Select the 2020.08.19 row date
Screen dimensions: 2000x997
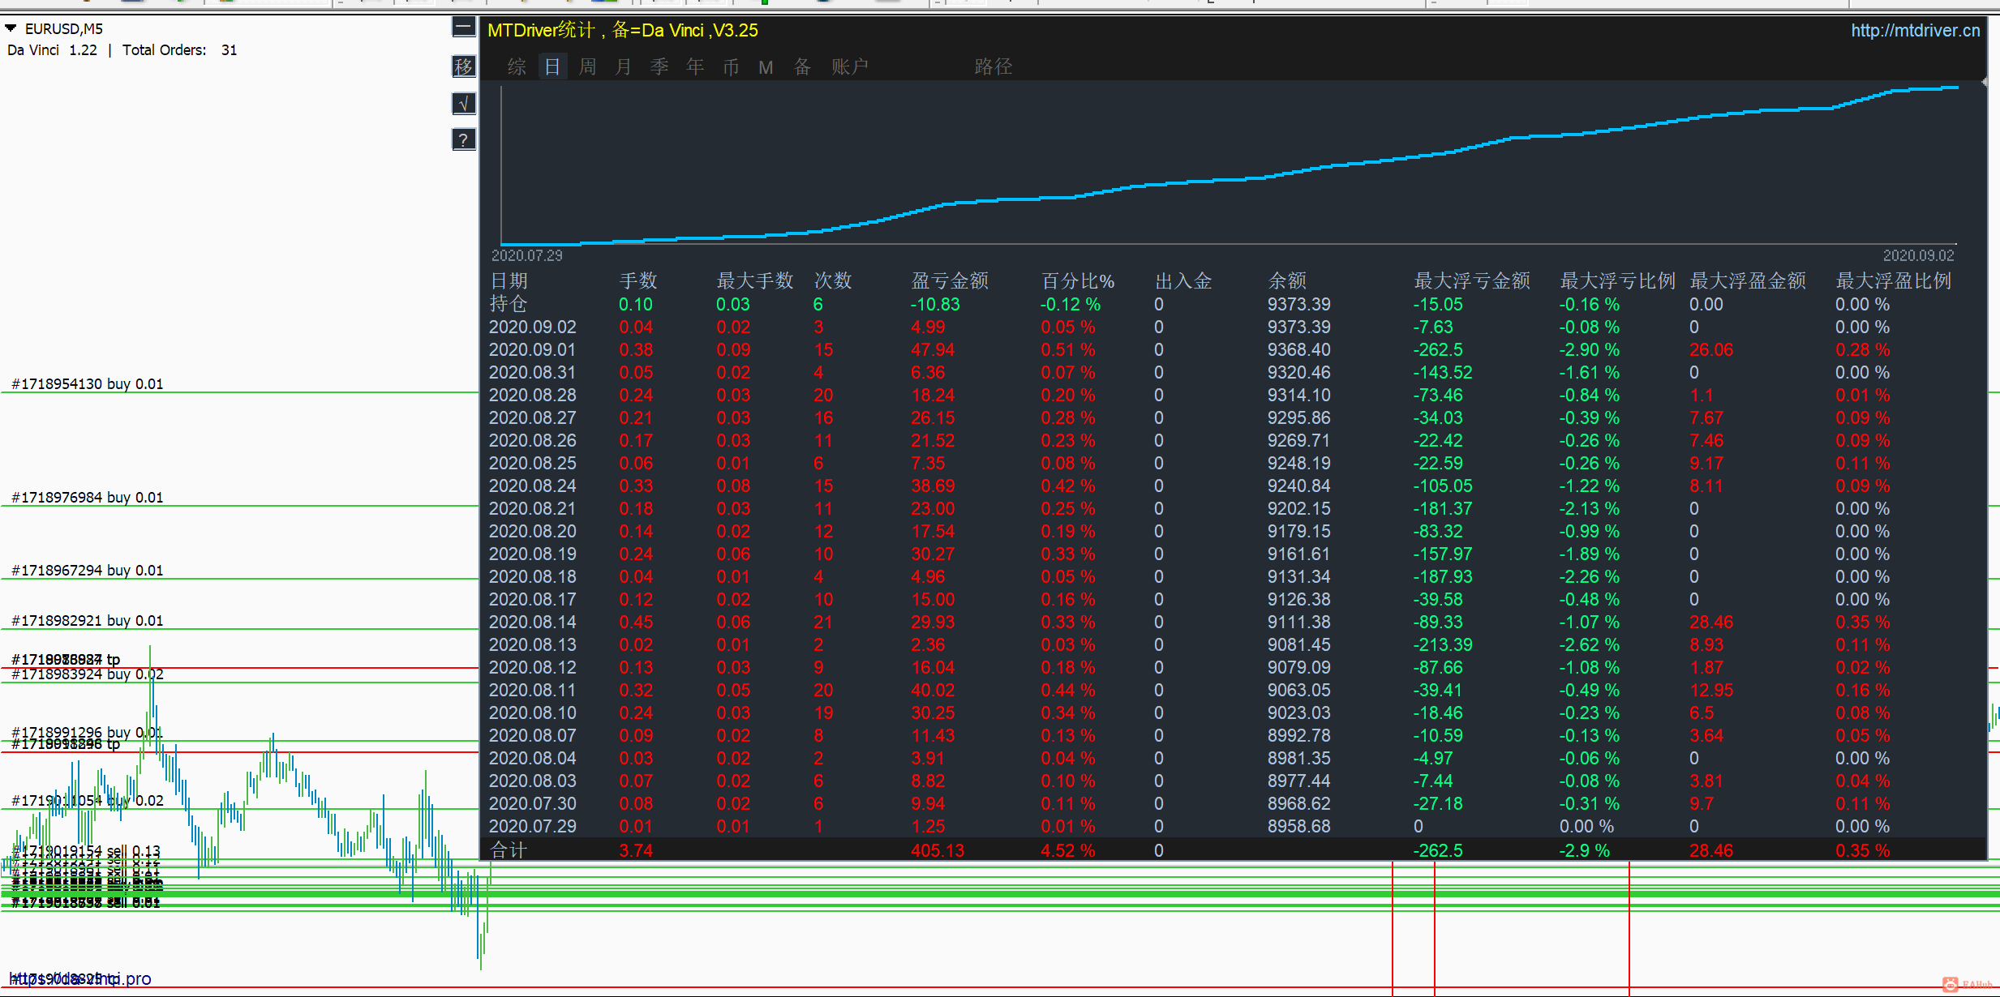click(533, 554)
